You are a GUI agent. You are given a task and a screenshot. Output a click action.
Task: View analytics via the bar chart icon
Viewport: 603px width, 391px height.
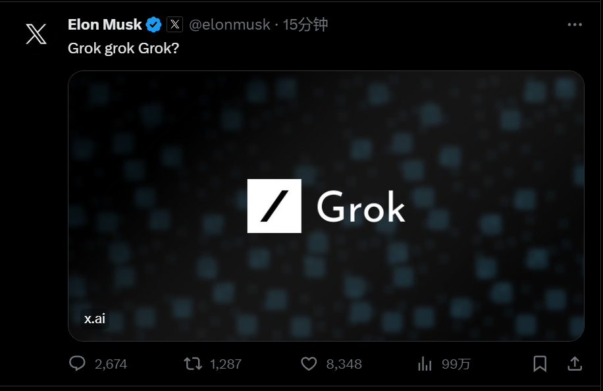(x=425, y=364)
